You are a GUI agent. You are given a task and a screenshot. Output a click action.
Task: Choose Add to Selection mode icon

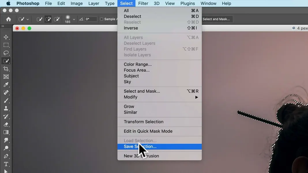point(48,19)
